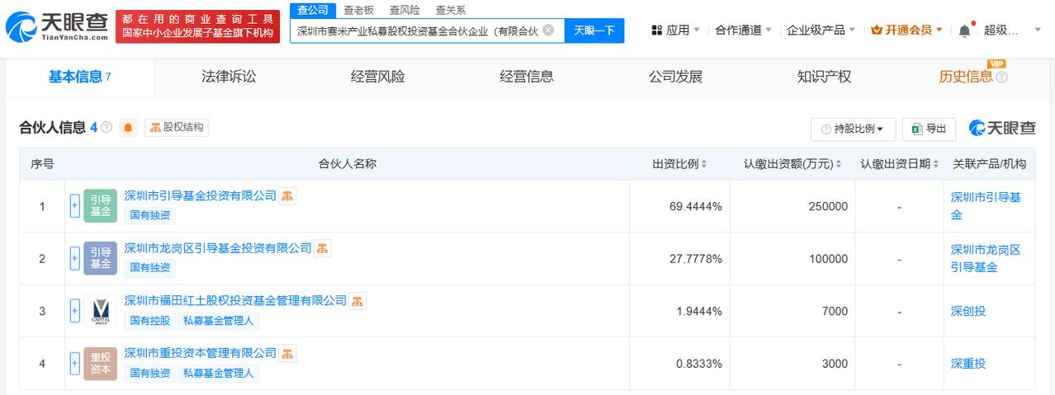
Task: Click the Capital logo in row 3
Action: 101,311
